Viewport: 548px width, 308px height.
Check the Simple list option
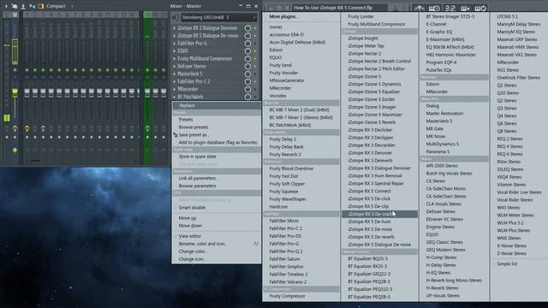point(507,264)
